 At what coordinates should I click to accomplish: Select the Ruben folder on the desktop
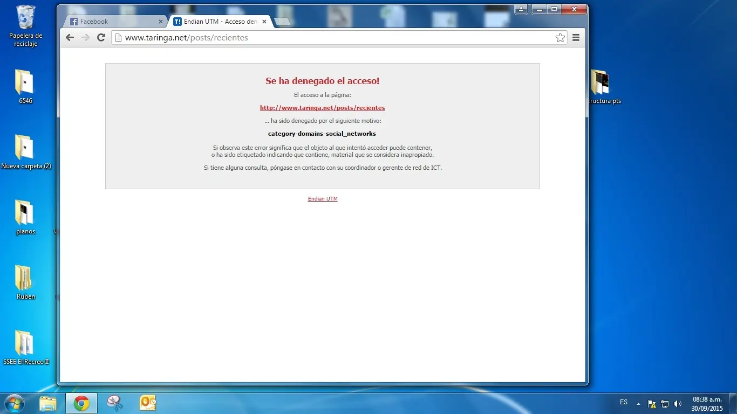(x=25, y=282)
